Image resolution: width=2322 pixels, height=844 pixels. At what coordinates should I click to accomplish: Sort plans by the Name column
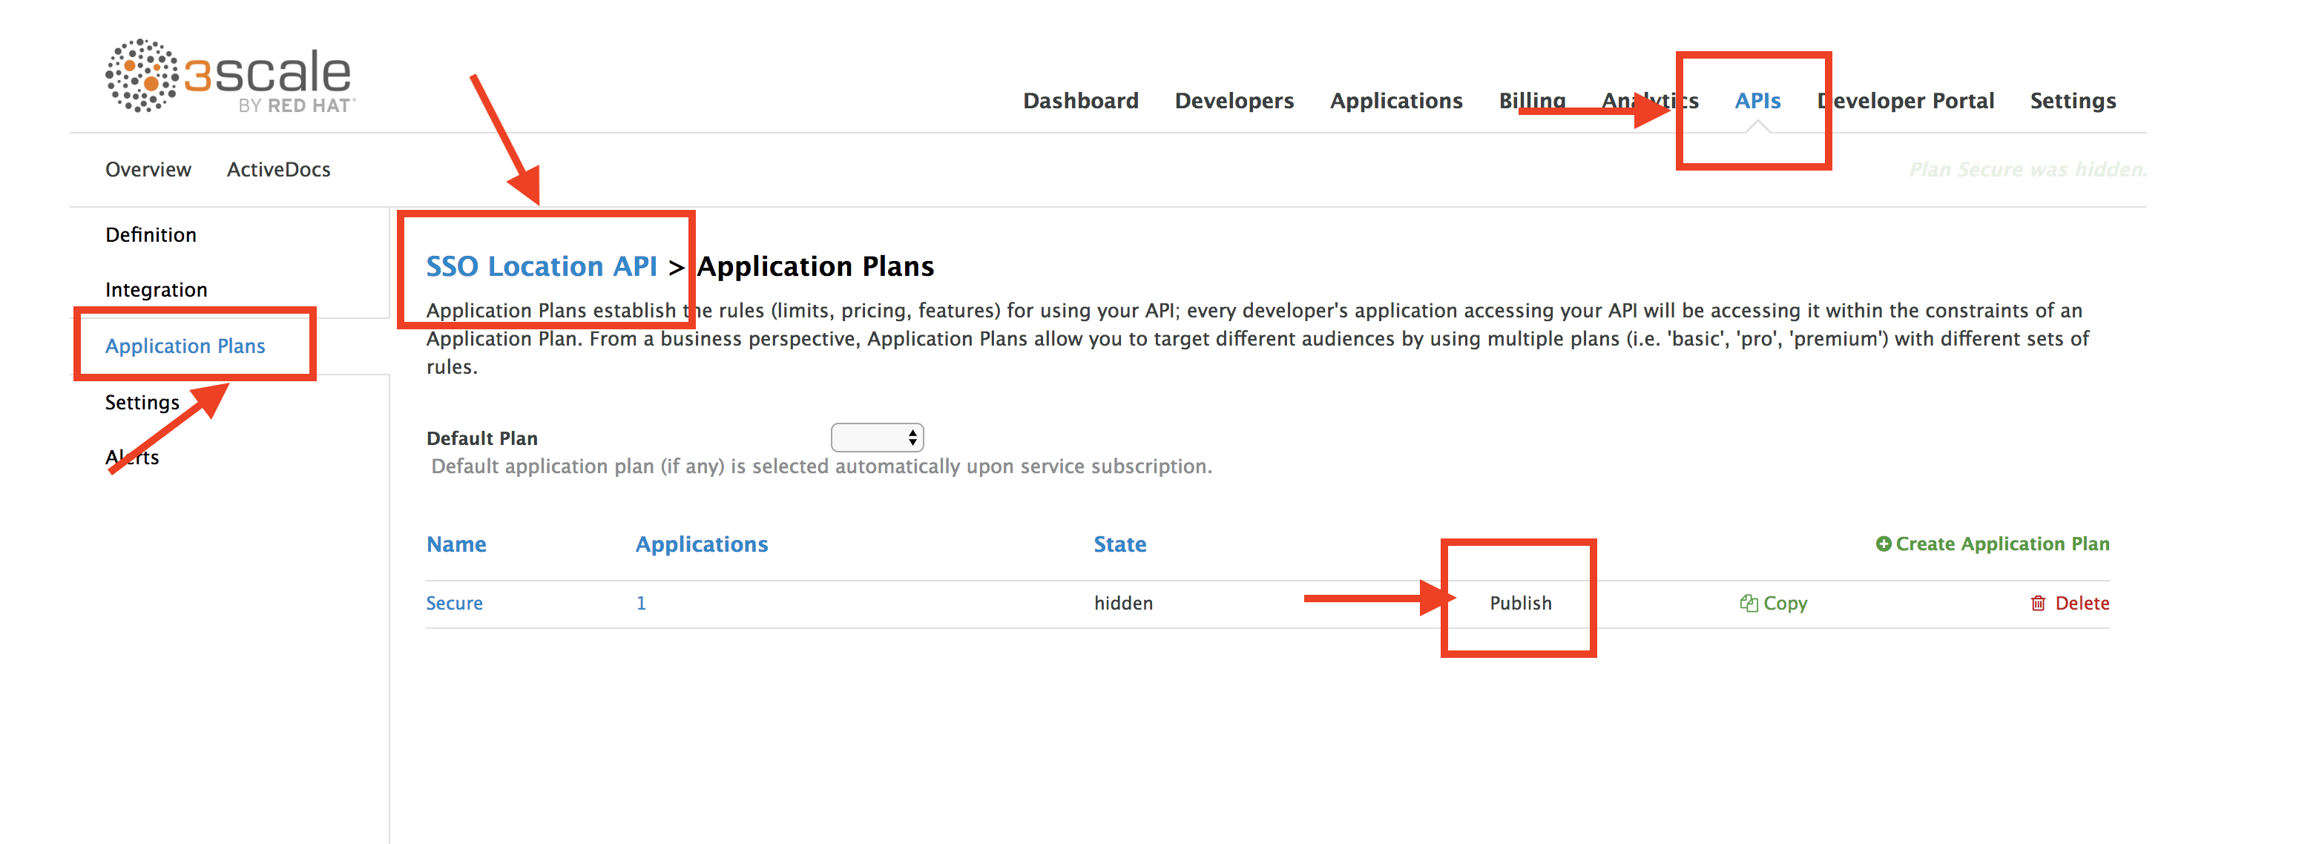point(456,544)
